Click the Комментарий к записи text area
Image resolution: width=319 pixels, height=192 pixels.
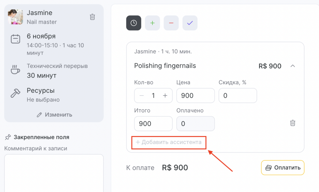(x=54, y=173)
